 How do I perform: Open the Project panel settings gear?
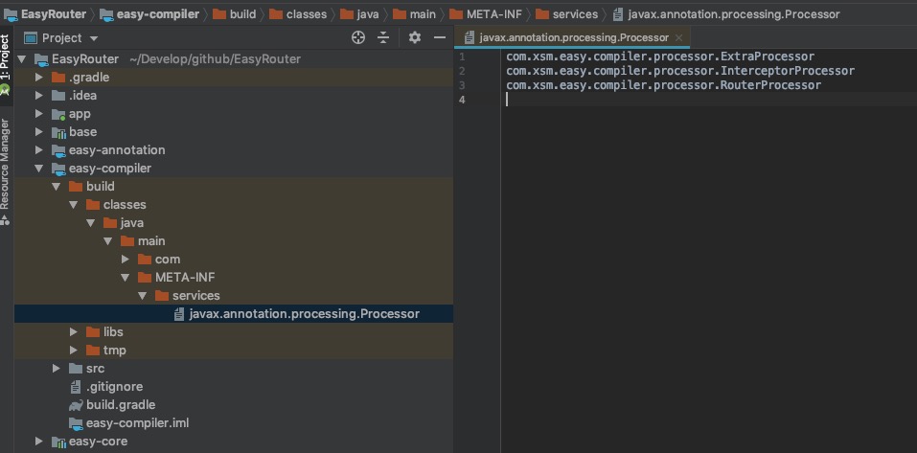coord(415,38)
